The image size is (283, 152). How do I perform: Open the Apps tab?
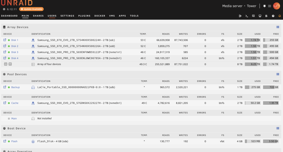tap(122, 16)
